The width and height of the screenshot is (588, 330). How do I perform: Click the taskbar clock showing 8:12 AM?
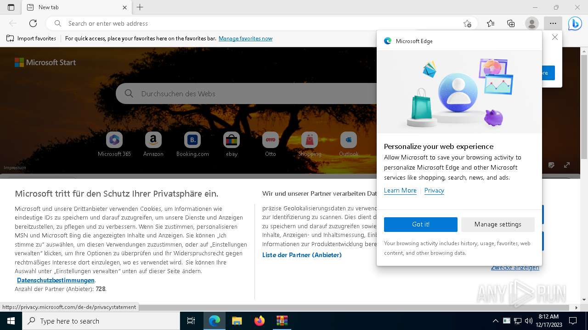(548, 321)
